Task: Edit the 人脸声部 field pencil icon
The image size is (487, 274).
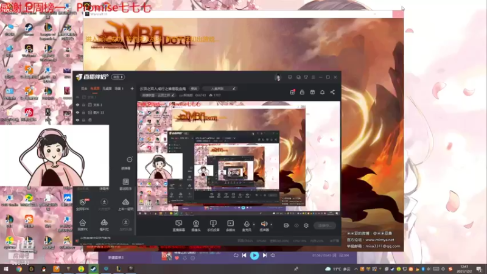Action: click(234, 88)
